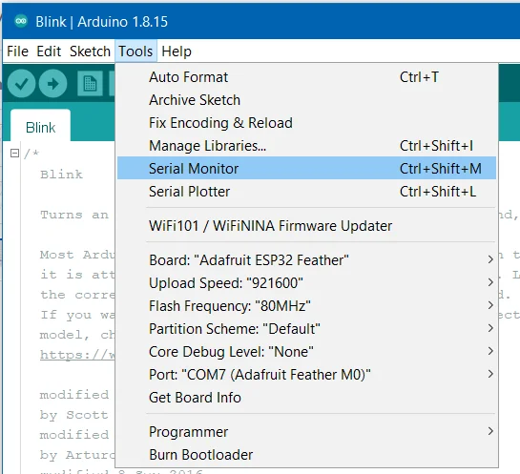Expand the Port COM7 submenu
The image size is (520, 474).
click(x=307, y=375)
